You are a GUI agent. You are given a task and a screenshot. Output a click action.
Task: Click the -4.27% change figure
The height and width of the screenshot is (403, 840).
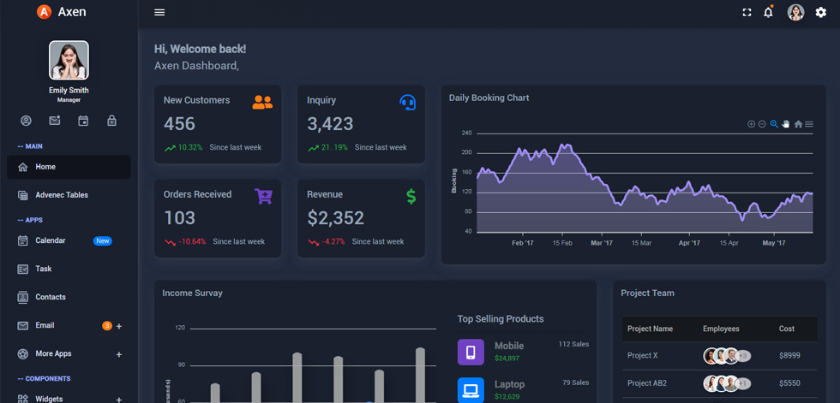click(333, 241)
